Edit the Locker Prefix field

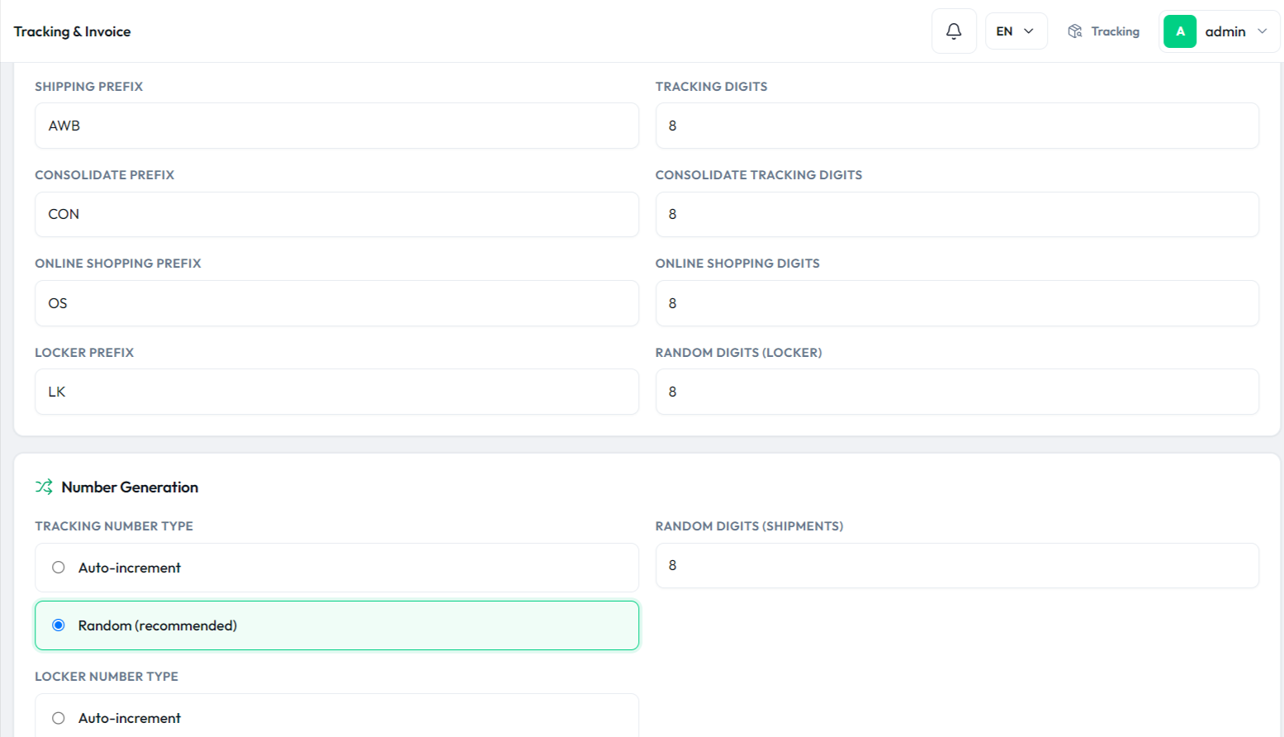coord(337,392)
